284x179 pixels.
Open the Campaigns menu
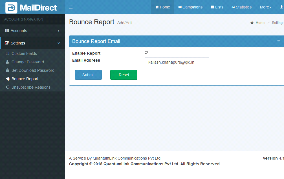click(x=190, y=7)
